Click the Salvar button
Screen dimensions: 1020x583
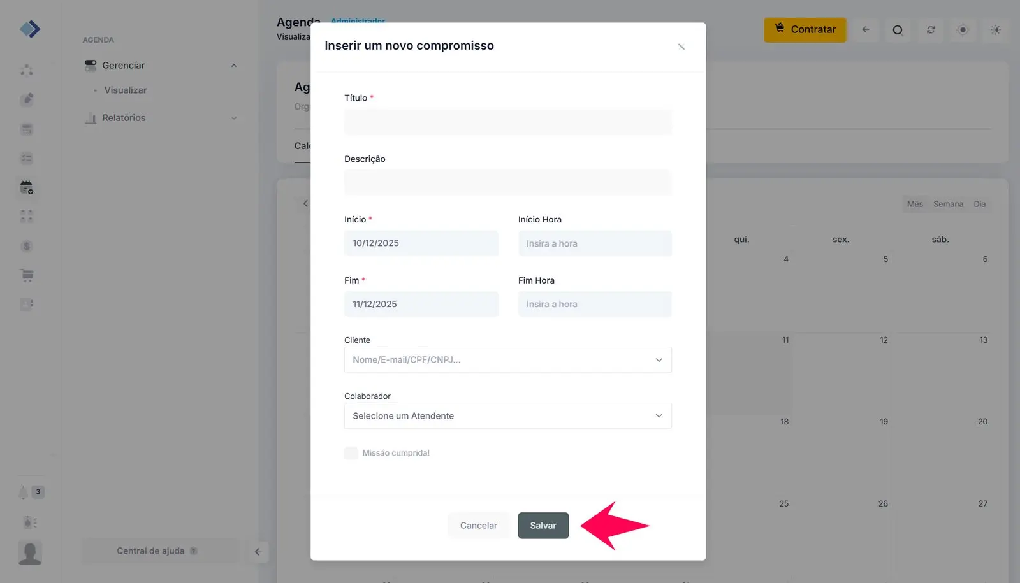(x=543, y=526)
